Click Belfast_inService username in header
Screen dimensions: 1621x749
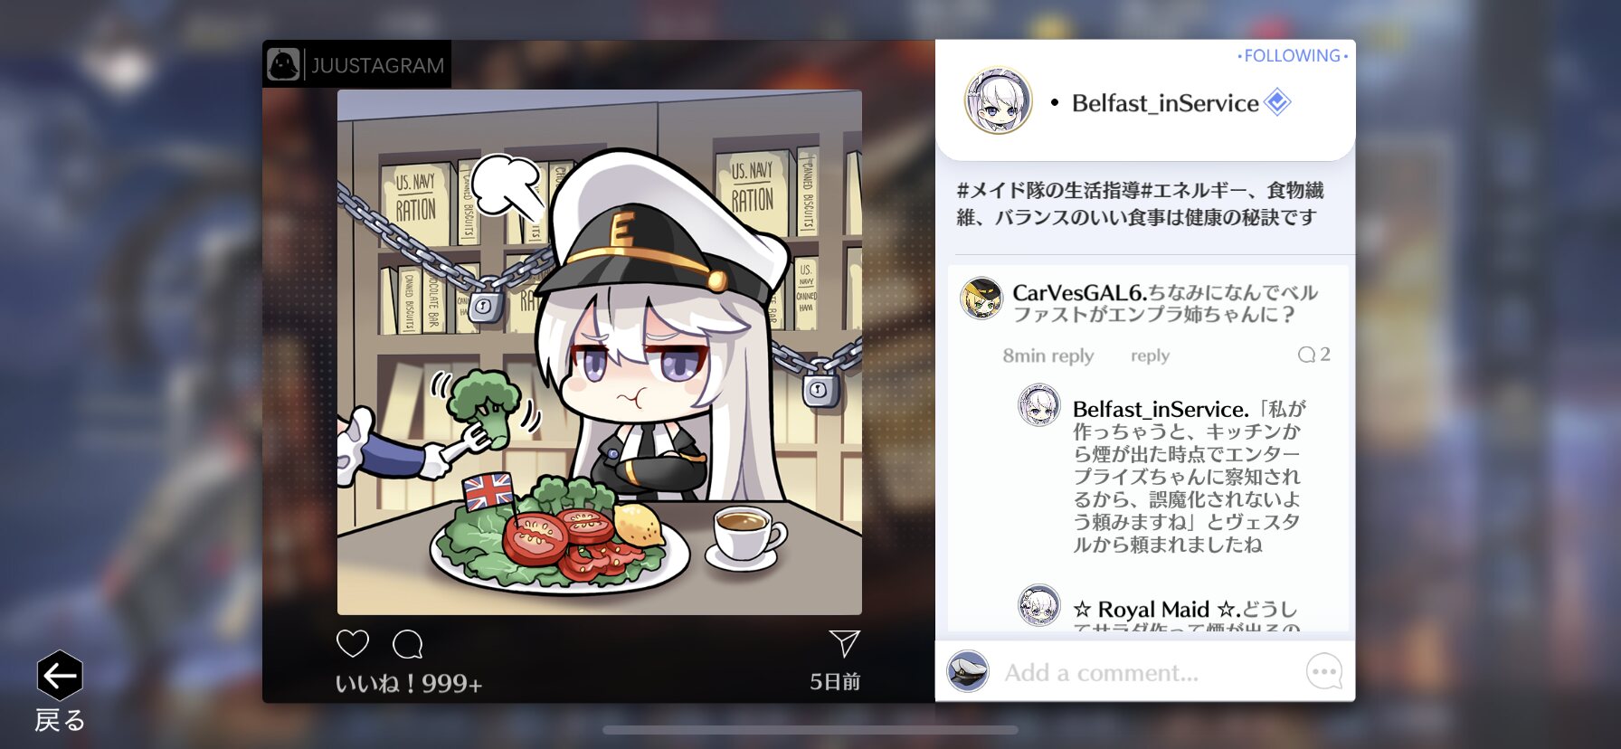click(1165, 103)
